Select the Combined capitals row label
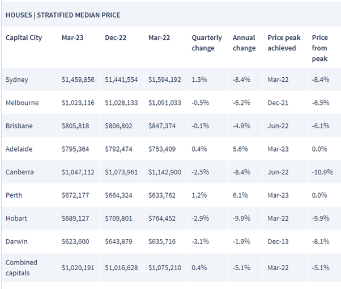341x289 pixels. [22, 267]
